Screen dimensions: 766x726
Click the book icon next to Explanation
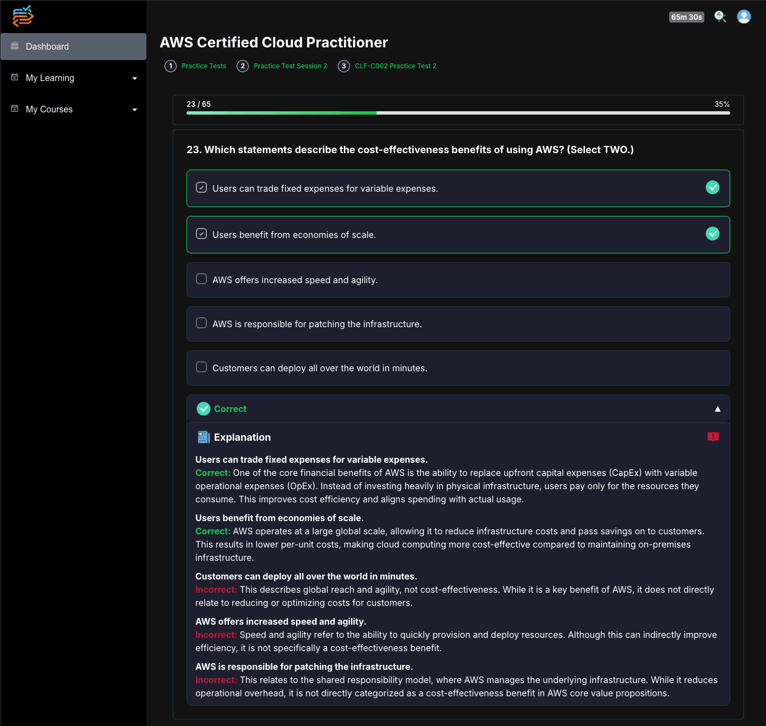[x=203, y=437]
